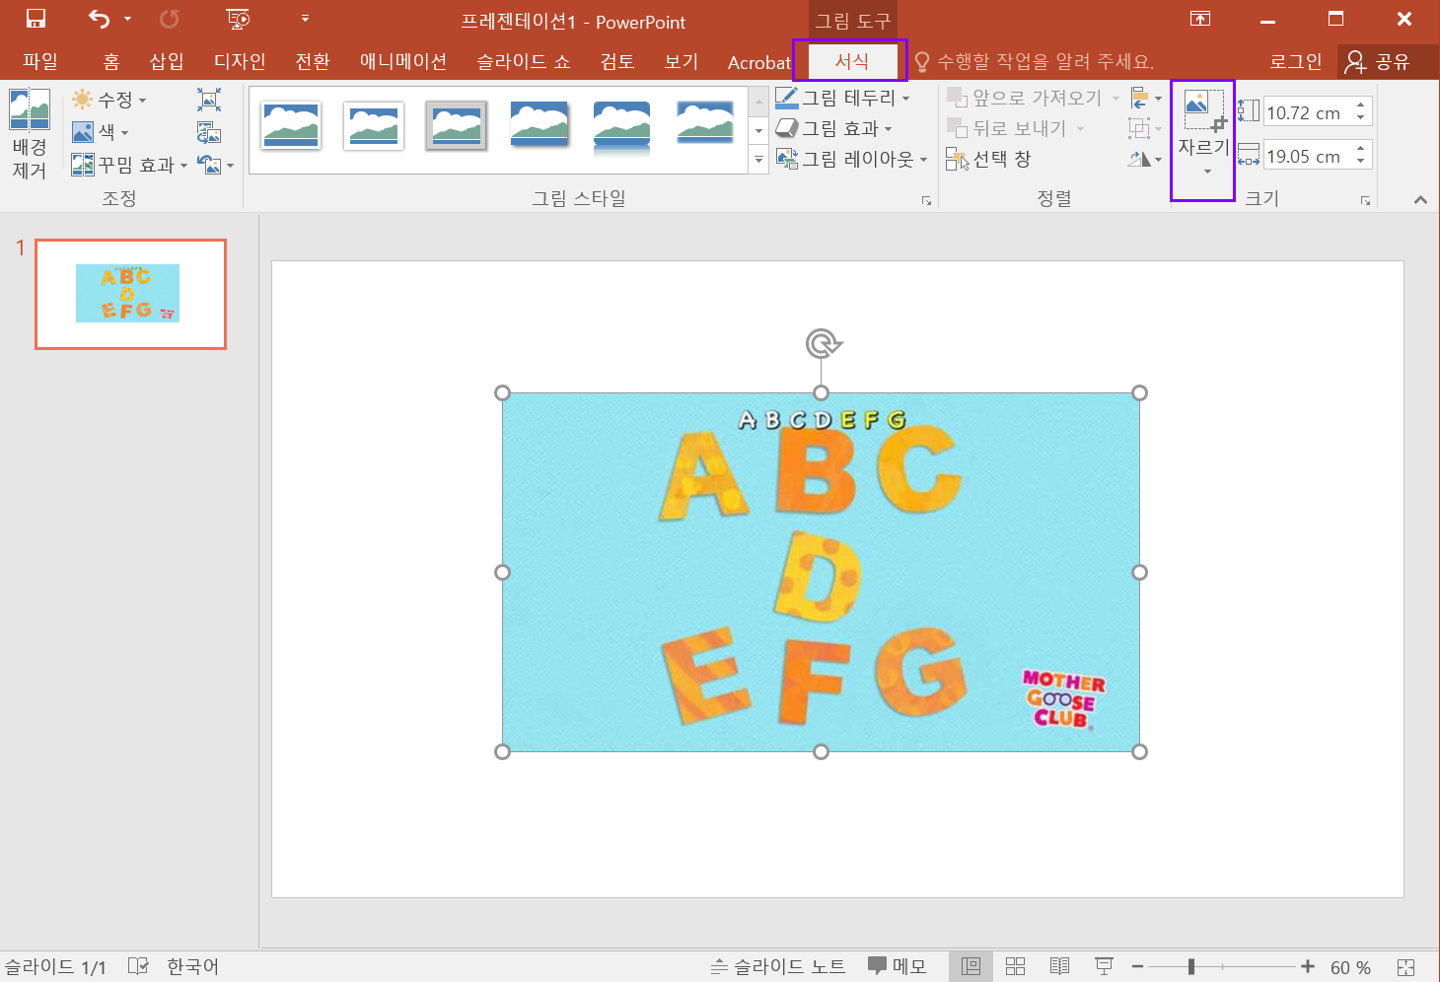The image size is (1440, 982).
Task: Click the height field showing 10.72 cm
Action: pyautogui.click(x=1307, y=112)
